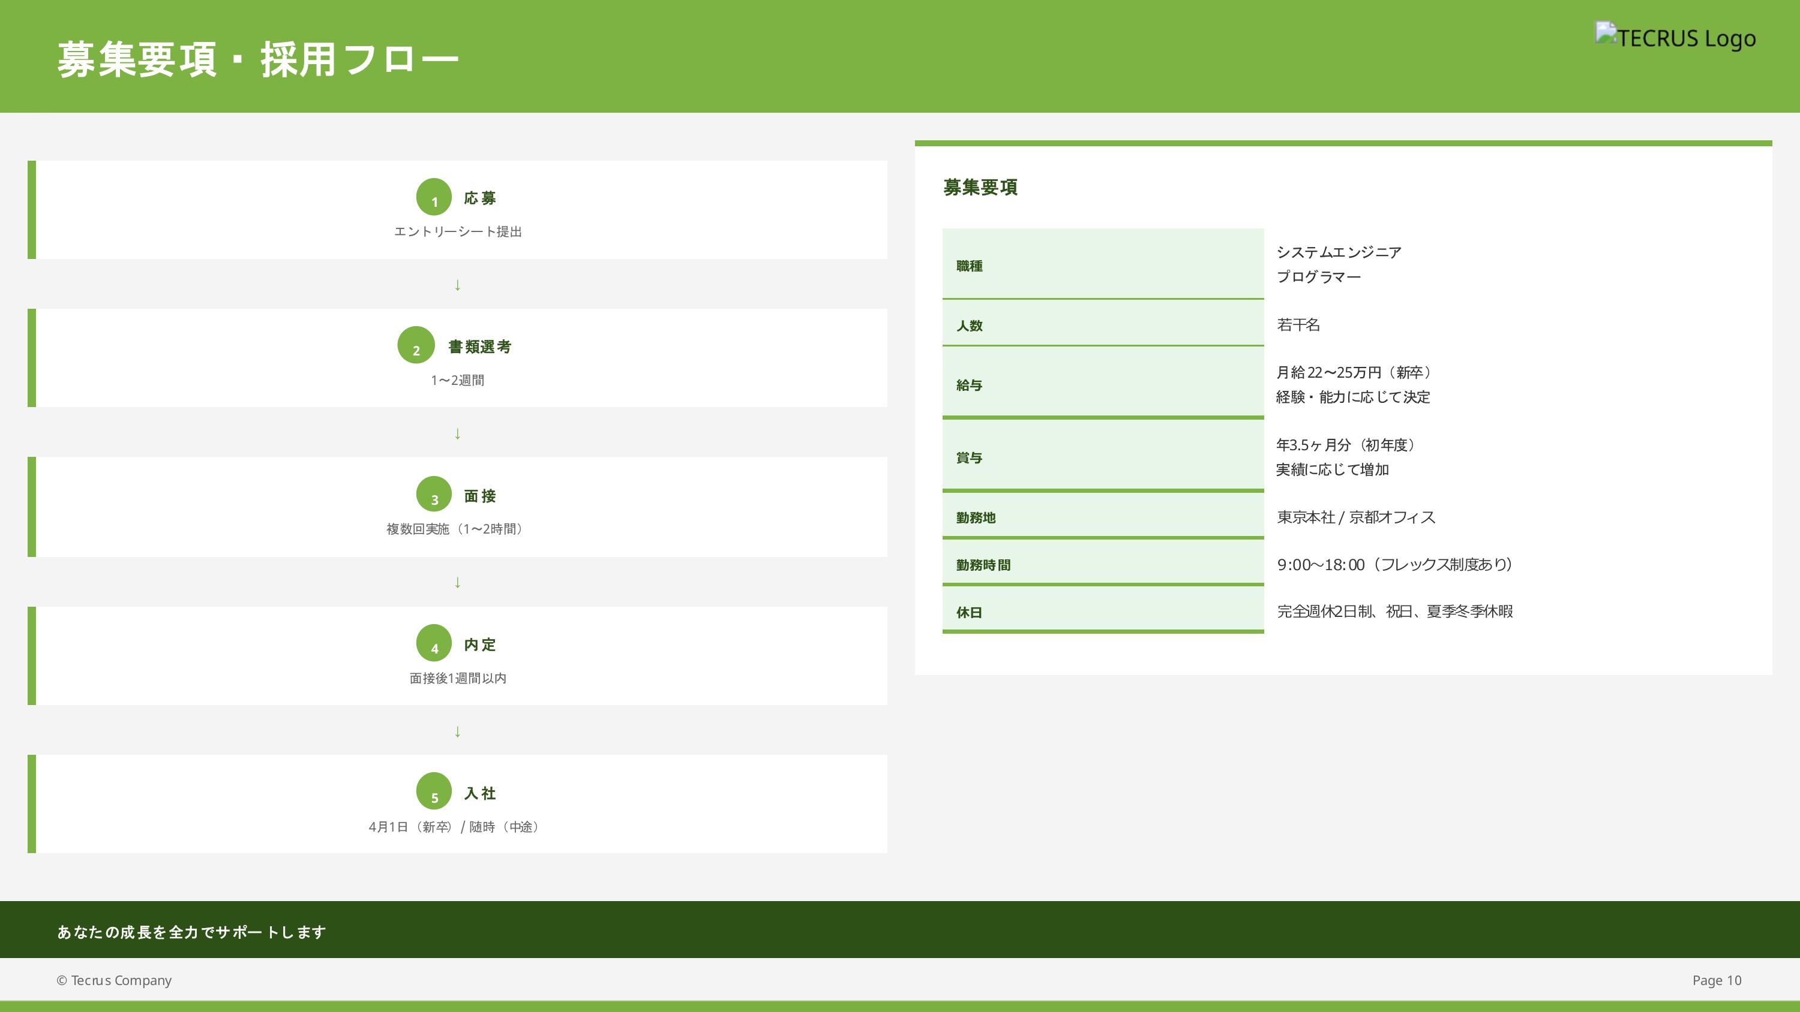Image resolution: width=1800 pixels, height=1012 pixels.
Task: Click the step 2 circle for 書類選考
Action: click(x=416, y=345)
